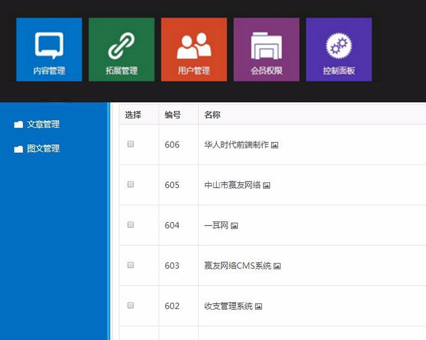The image size is (426, 340).
Task: Check the checkbox for row 602
Action: (131, 306)
